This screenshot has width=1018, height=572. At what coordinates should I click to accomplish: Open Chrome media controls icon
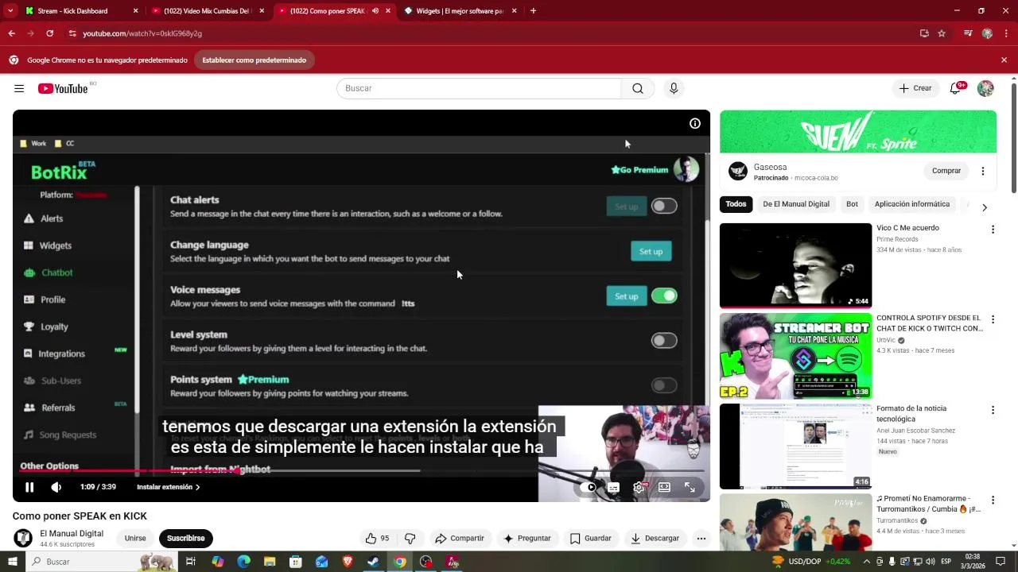967,33
